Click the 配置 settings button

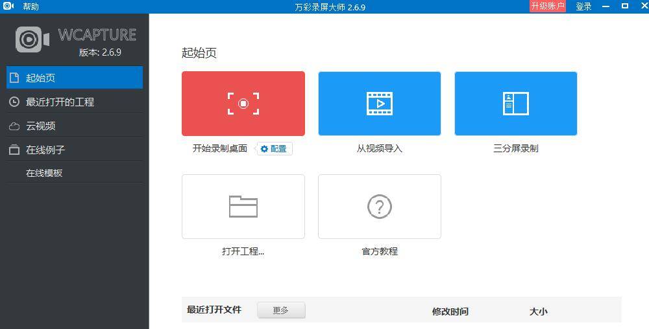tap(274, 148)
